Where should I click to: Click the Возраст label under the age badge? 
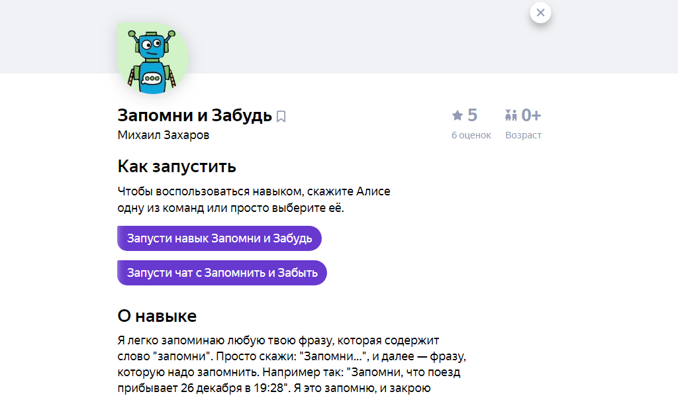pos(523,134)
